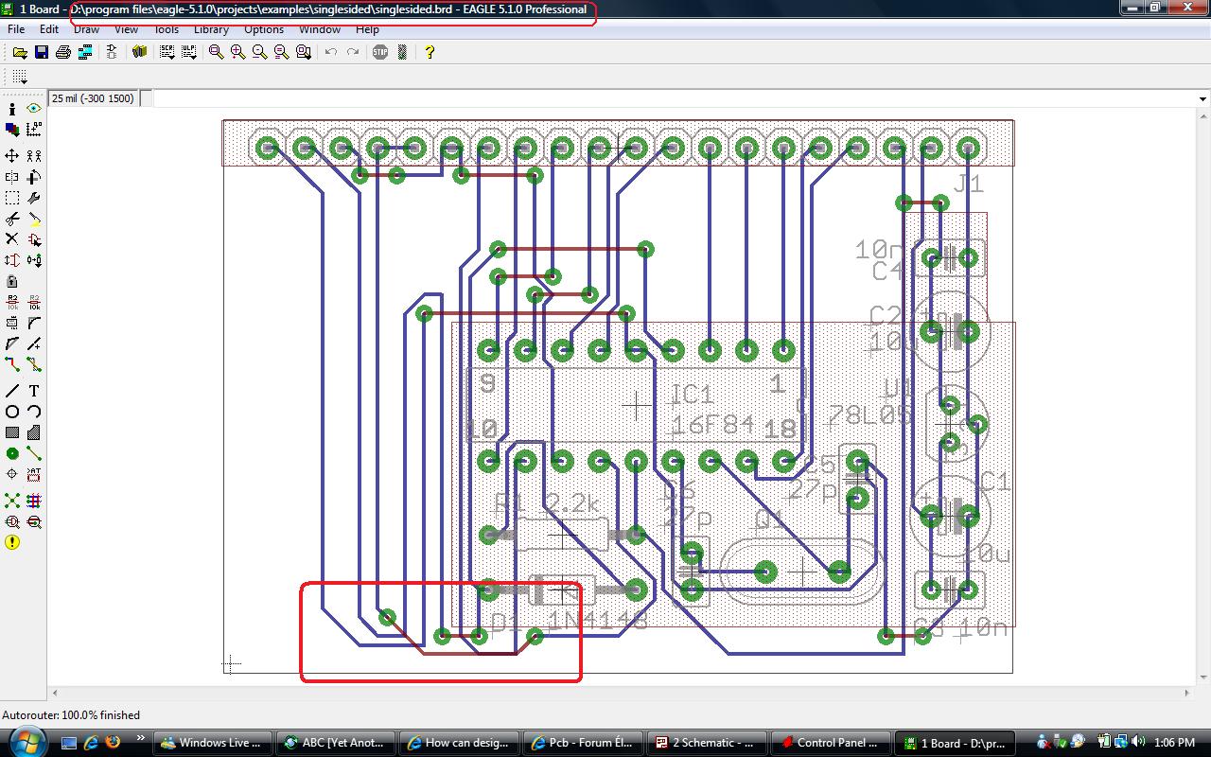Print the board layout
This screenshot has height=757, width=1211.
[x=63, y=52]
